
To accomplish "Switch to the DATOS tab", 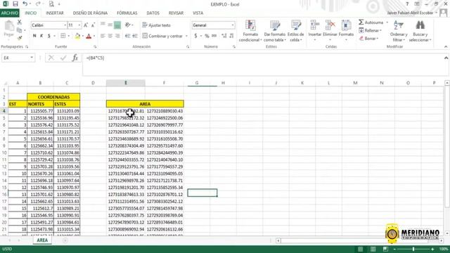I will pyautogui.click(x=153, y=13).
